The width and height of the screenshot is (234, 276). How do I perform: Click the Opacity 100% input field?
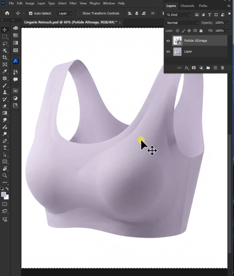coord(219,23)
